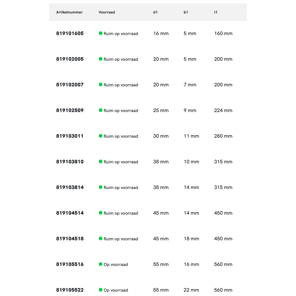Click green stock dot for 819103814
The width and height of the screenshot is (296, 296).
tap(101, 187)
